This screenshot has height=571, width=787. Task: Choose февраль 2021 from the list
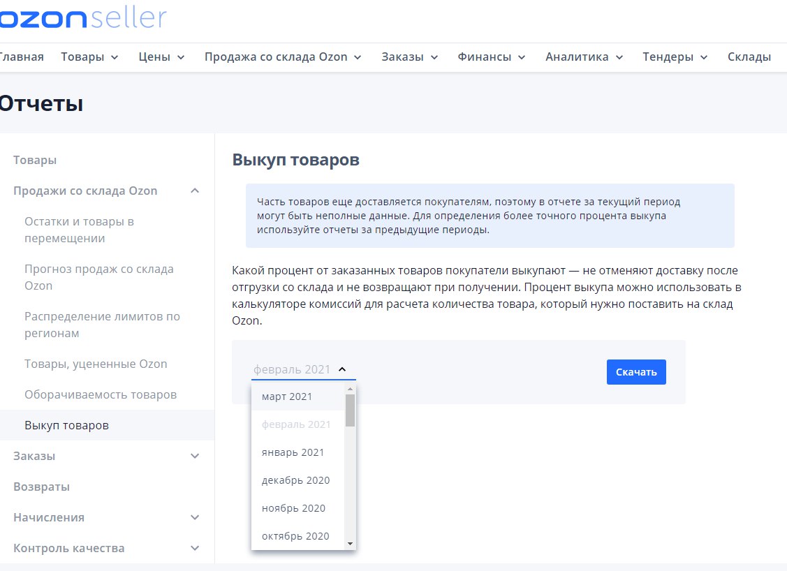(x=297, y=424)
